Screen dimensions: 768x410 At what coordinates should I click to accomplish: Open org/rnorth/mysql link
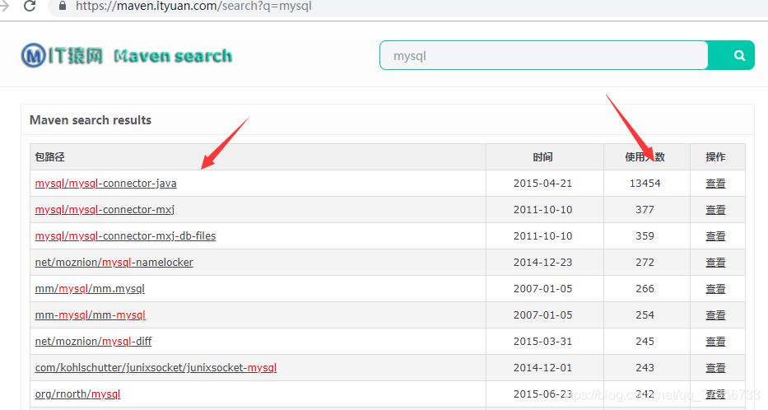click(77, 394)
